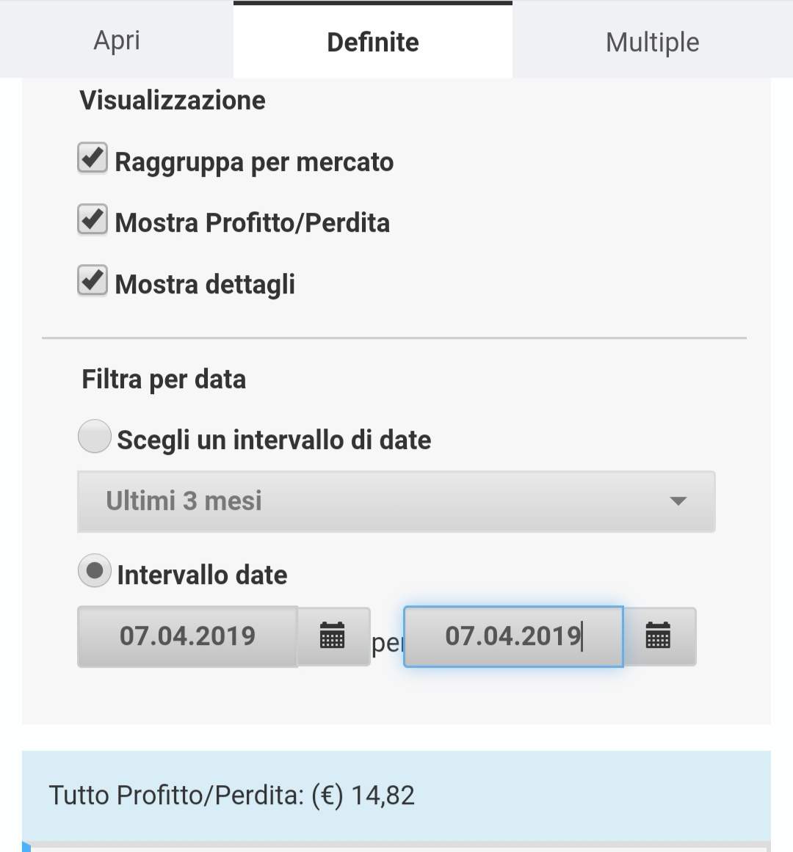793x852 pixels.
Task: Focus the end date input field
Action: tap(513, 636)
